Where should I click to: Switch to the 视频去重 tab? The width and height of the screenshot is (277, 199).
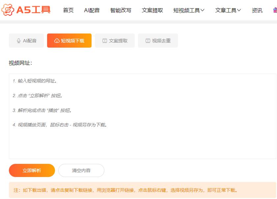pos(158,40)
